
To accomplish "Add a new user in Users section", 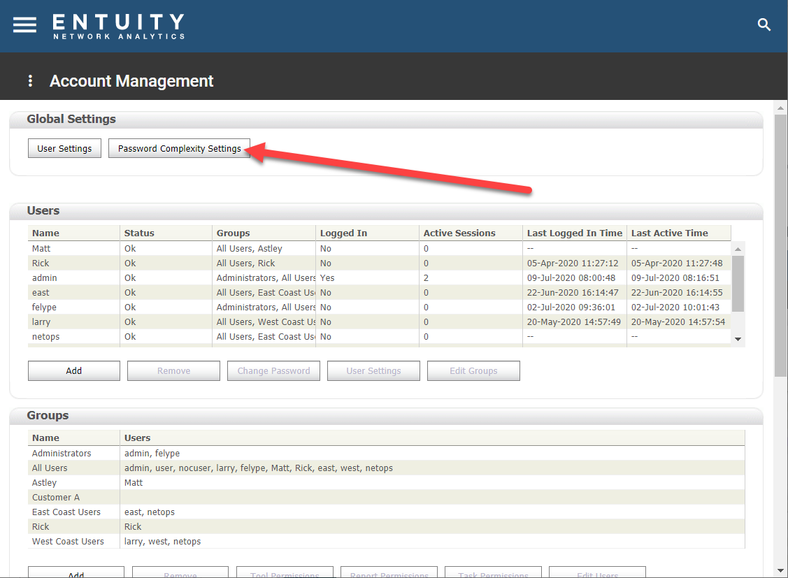I will [x=74, y=370].
